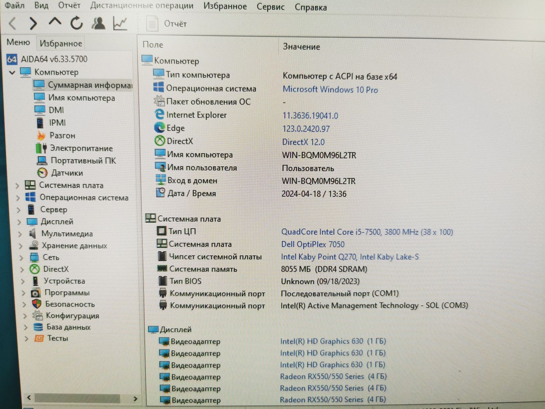Collapse the Компьютер tree node
Viewport: 545px width, 409px height.
coord(12,72)
